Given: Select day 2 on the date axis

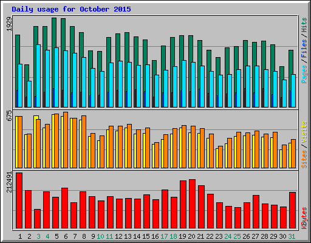Looking at the screenshot, I should (29, 236).
